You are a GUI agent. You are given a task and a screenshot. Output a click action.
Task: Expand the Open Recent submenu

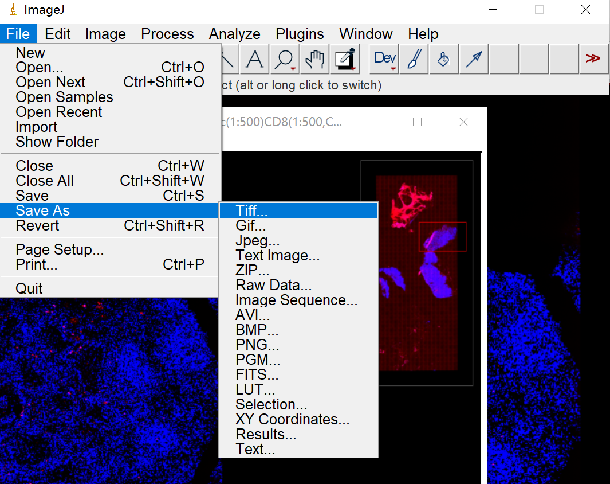(x=59, y=112)
